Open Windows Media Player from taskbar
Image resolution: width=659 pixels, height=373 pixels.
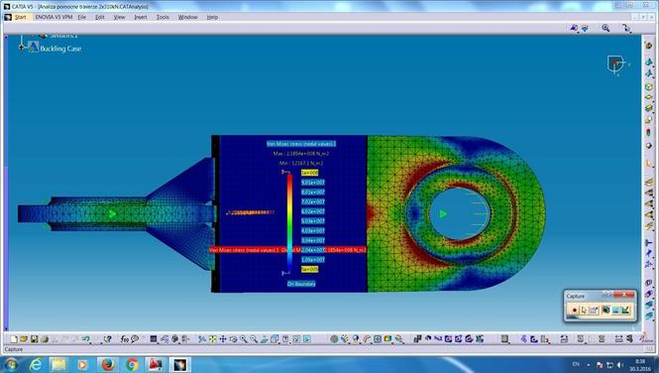(82, 365)
